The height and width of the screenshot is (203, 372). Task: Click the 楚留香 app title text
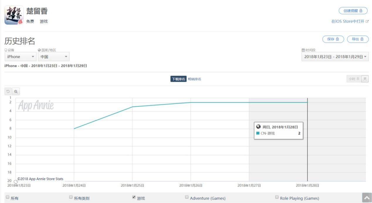click(37, 11)
